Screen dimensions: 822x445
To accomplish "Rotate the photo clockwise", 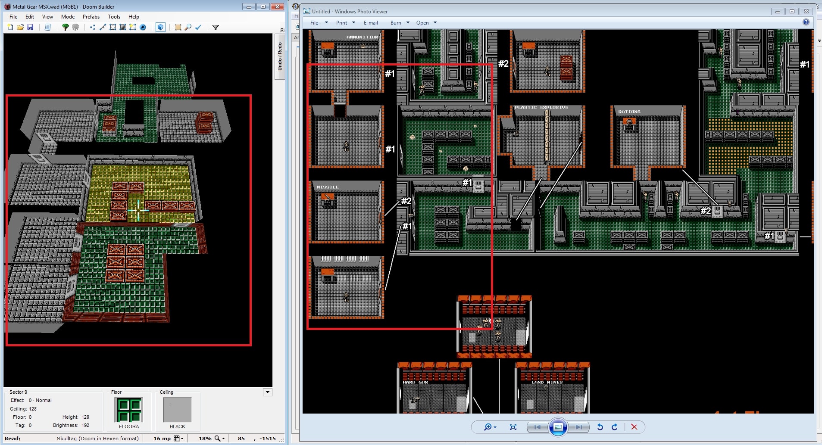I will pos(615,427).
